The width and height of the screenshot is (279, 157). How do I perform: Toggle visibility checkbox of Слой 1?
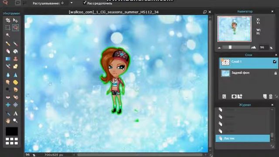coord(275,61)
